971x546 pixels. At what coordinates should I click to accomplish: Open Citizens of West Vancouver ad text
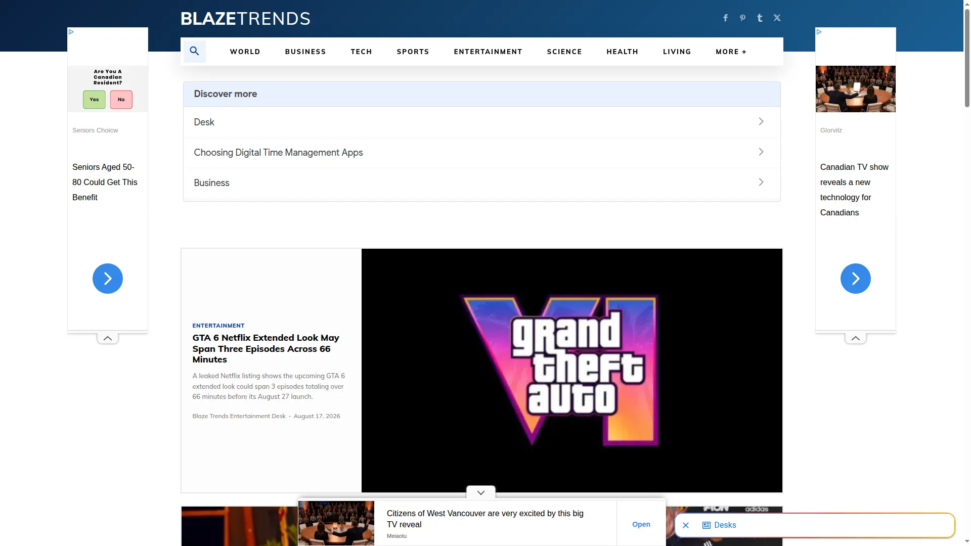(x=485, y=519)
